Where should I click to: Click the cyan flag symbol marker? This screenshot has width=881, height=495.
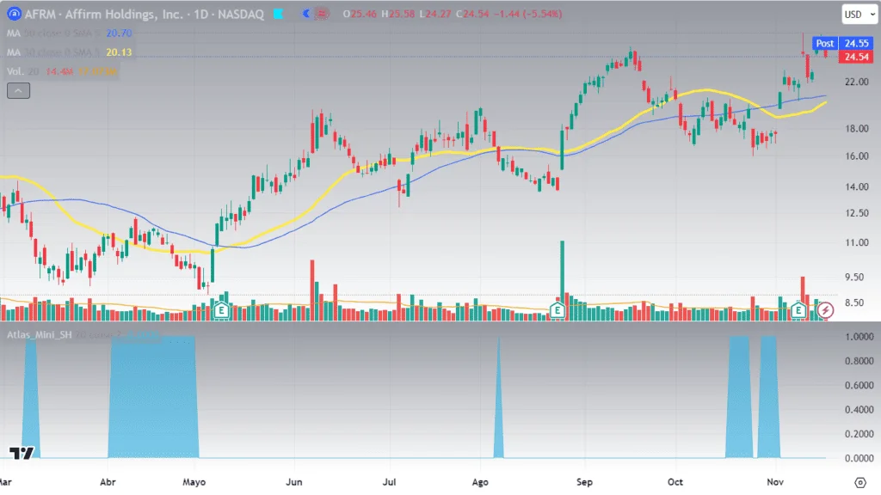tap(278, 14)
